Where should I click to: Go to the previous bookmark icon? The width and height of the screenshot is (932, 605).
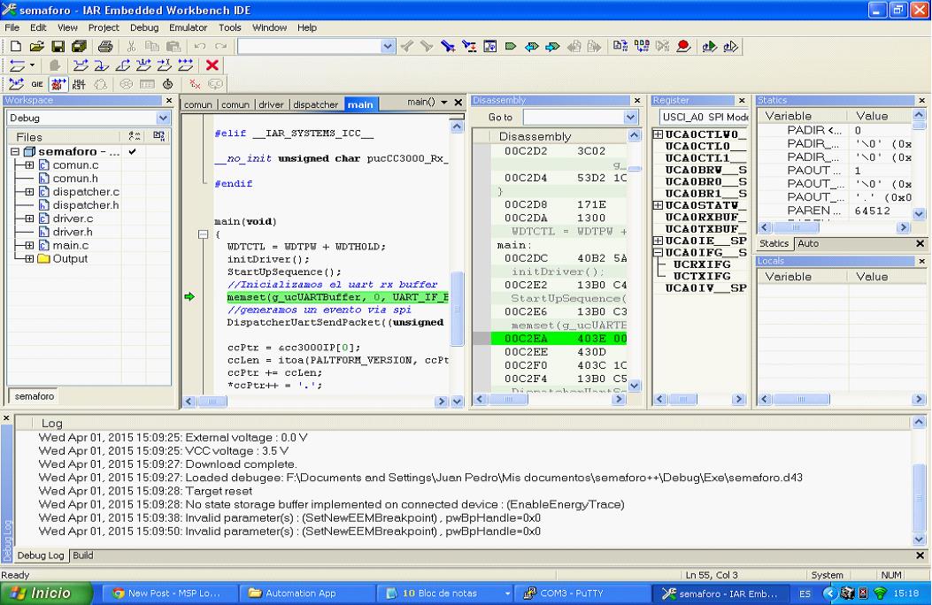tap(531, 46)
